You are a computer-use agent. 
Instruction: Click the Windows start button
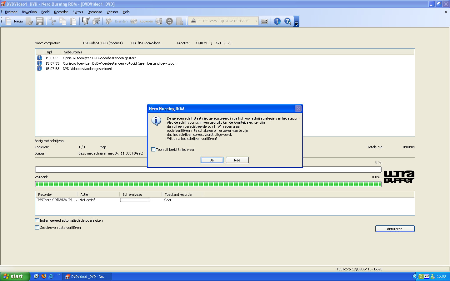15,276
